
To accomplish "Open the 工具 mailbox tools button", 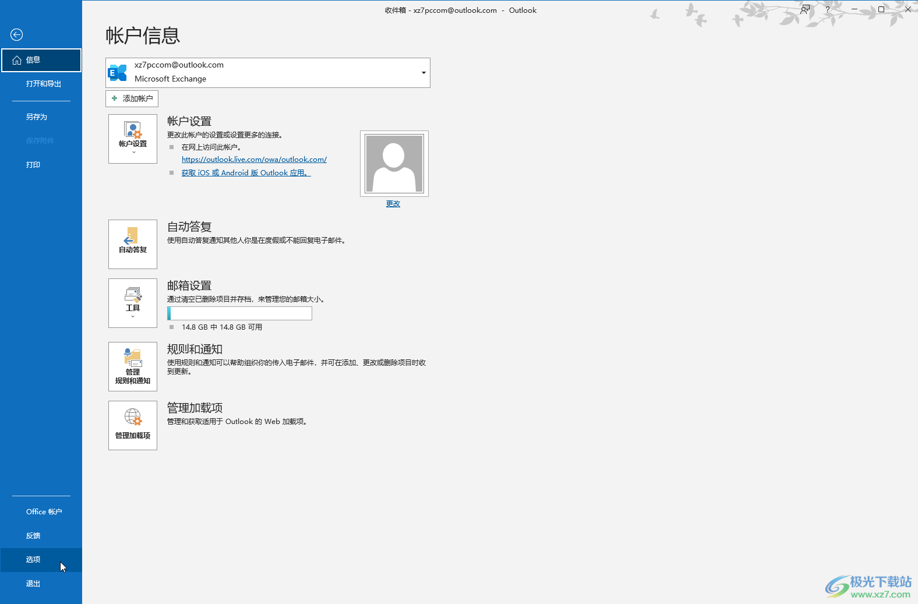I will 133,303.
